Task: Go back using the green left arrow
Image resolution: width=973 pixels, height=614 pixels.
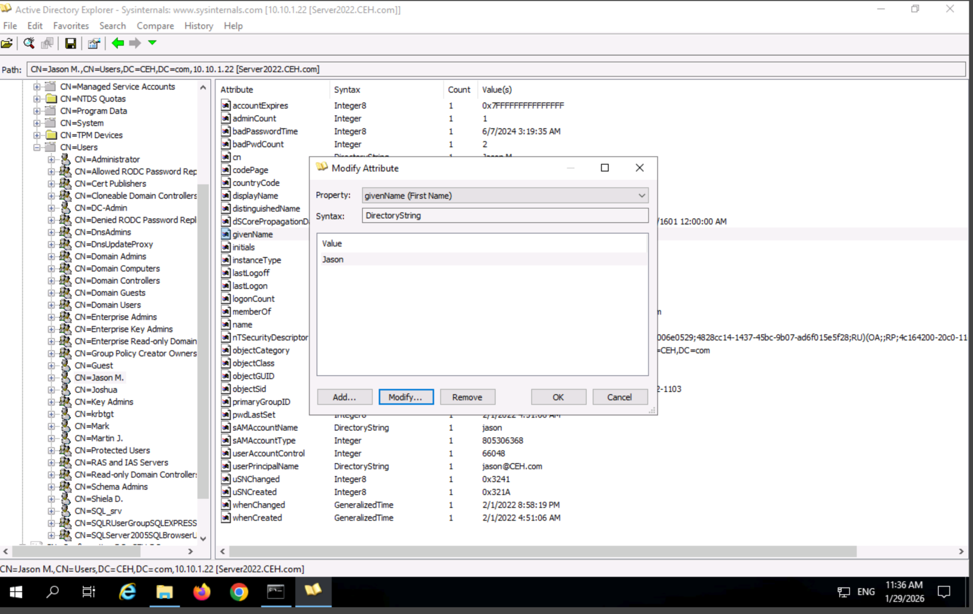Action: pos(118,43)
